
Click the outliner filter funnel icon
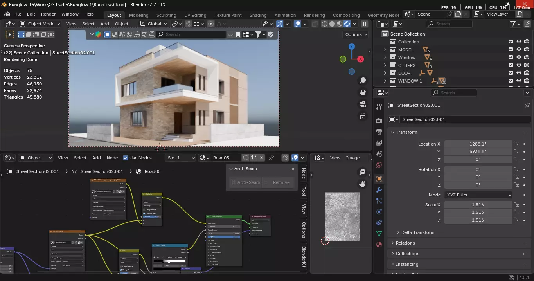pos(513,24)
